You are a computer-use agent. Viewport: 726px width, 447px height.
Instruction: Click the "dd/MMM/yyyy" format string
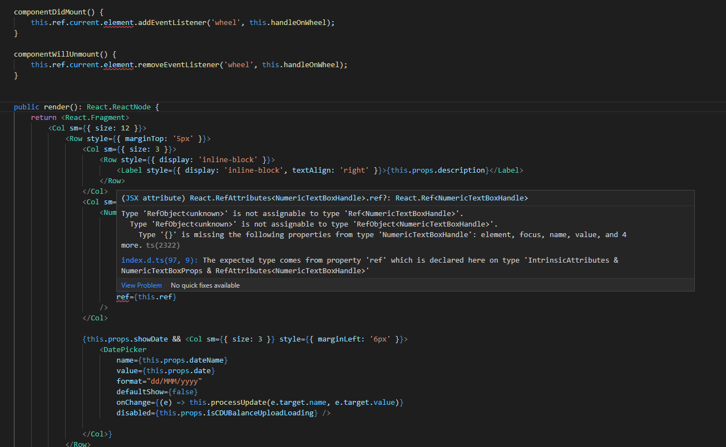coord(174,381)
